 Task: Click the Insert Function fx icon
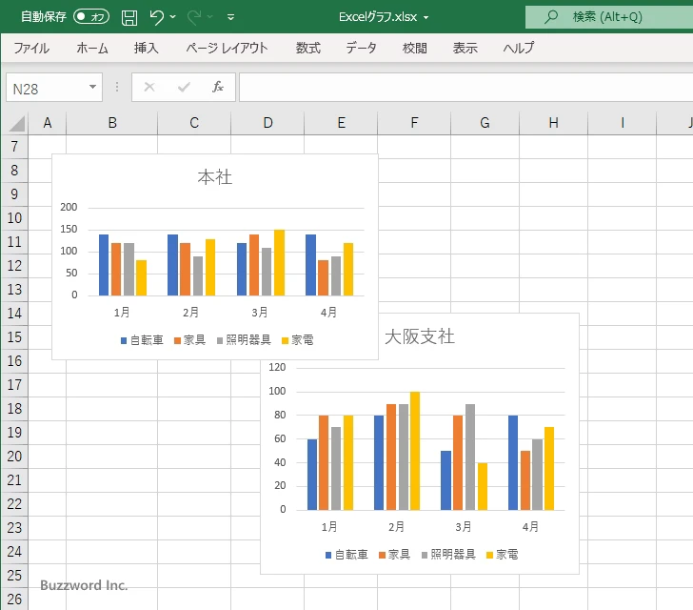coord(218,87)
